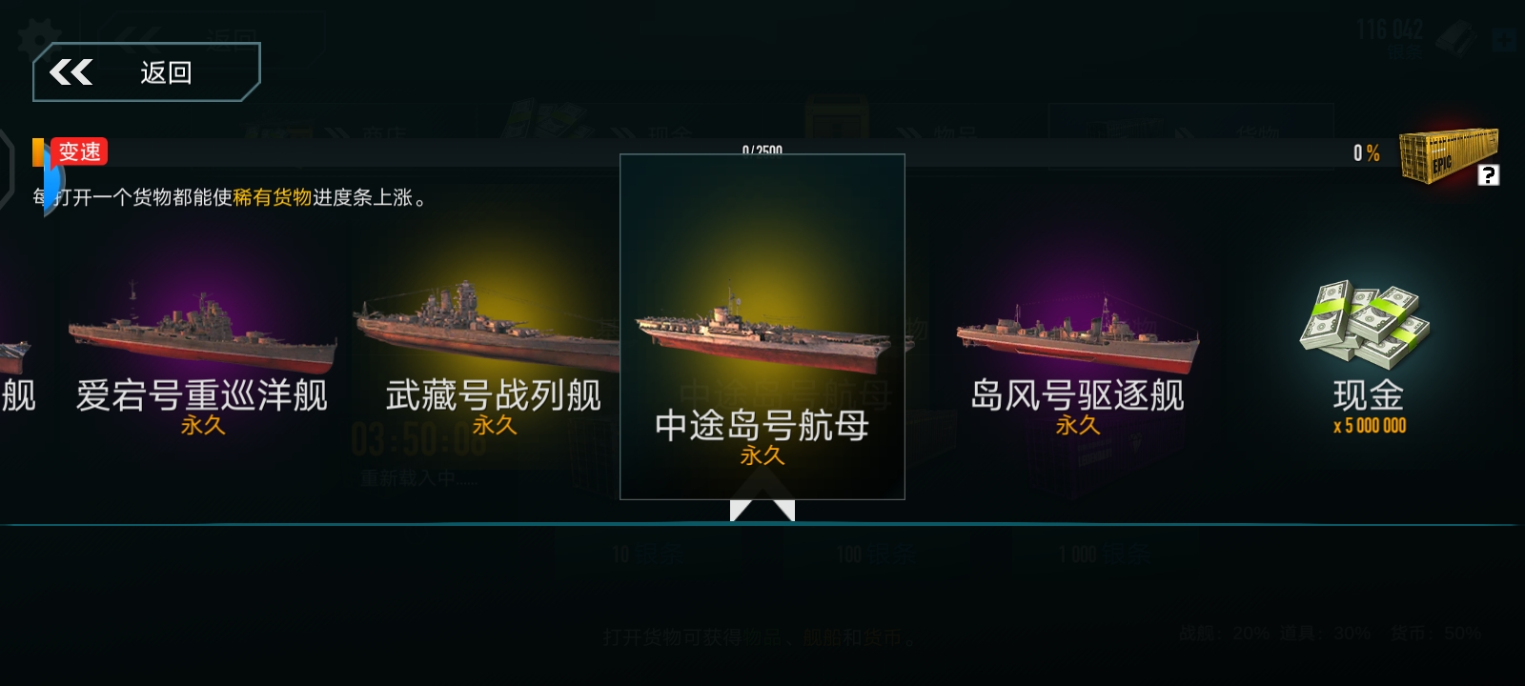Select the 武藏号战列舰 battleship image
Viewport: 1525px width, 686px height.
(486, 324)
